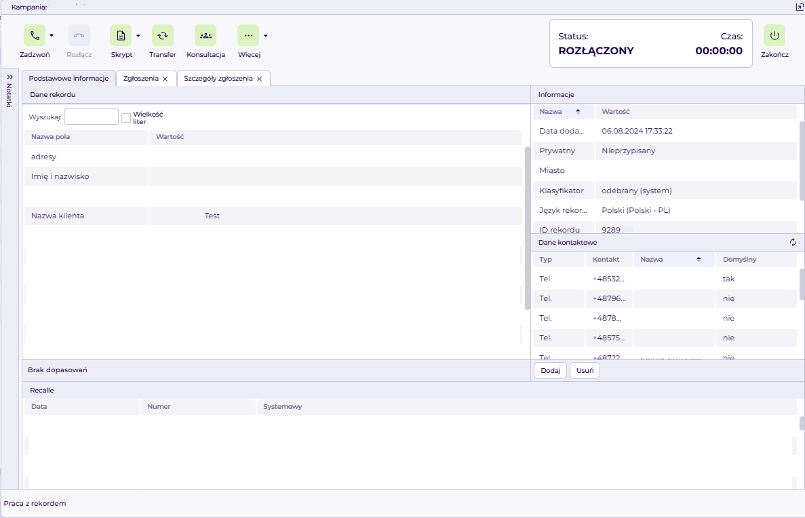Click the Informacje panel scrollbar

click(802, 160)
